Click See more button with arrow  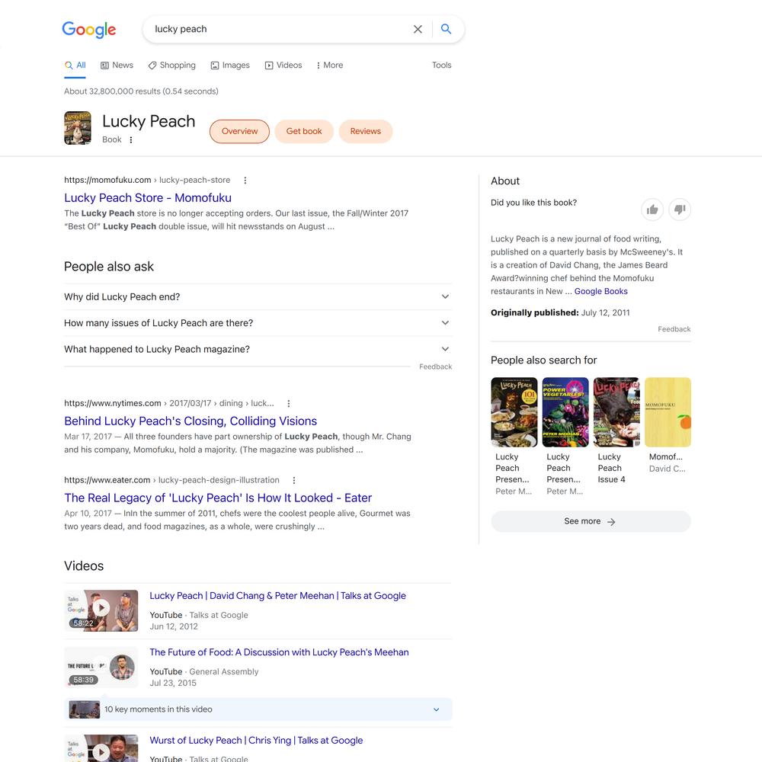coord(591,521)
